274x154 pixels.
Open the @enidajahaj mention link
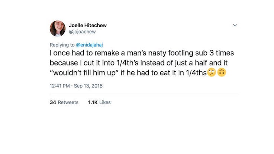(89, 45)
